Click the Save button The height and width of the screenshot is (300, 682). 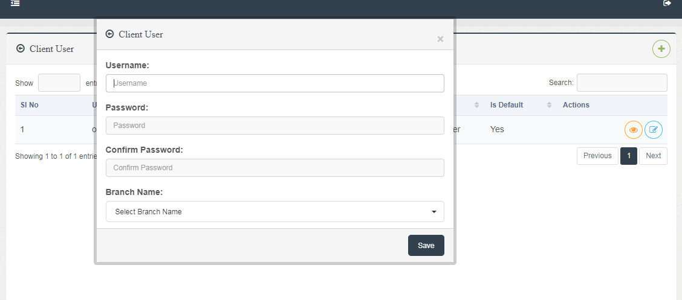point(426,246)
